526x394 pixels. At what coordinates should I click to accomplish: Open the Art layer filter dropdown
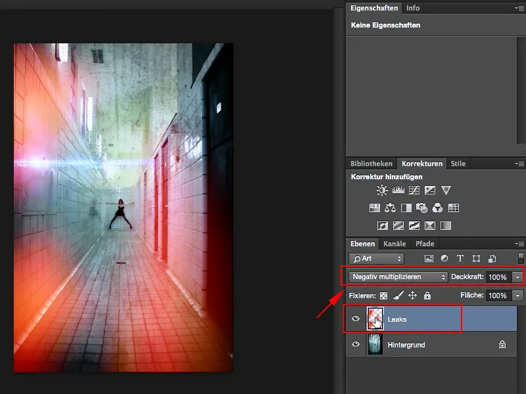pyautogui.click(x=376, y=258)
